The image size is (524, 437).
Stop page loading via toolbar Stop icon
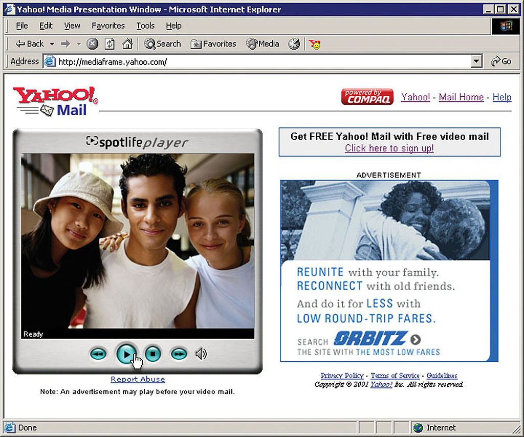93,44
